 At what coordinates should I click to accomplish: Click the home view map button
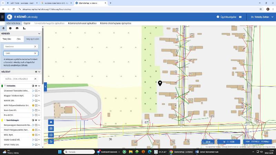[x=51, y=122]
